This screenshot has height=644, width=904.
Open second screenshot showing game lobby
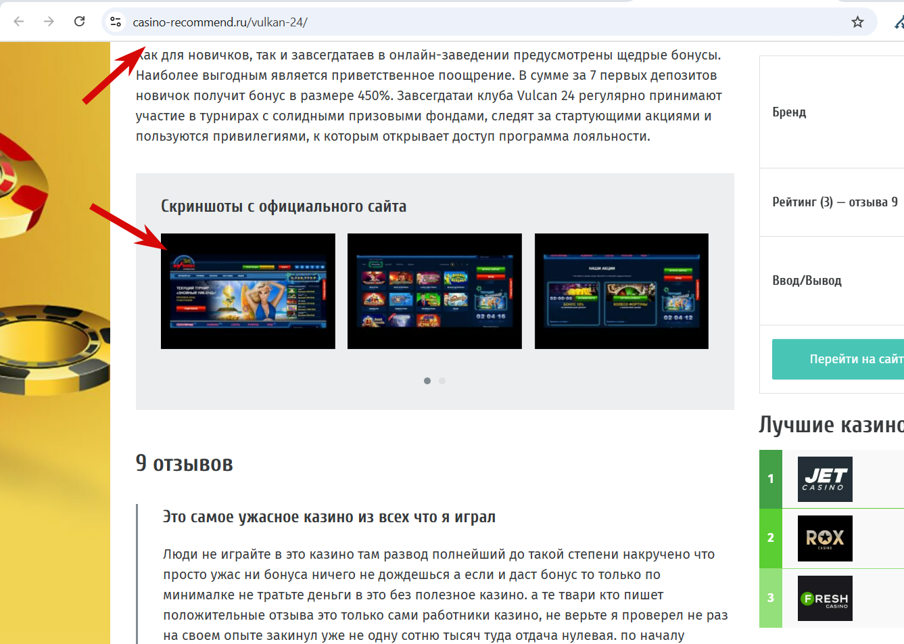coord(435,292)
